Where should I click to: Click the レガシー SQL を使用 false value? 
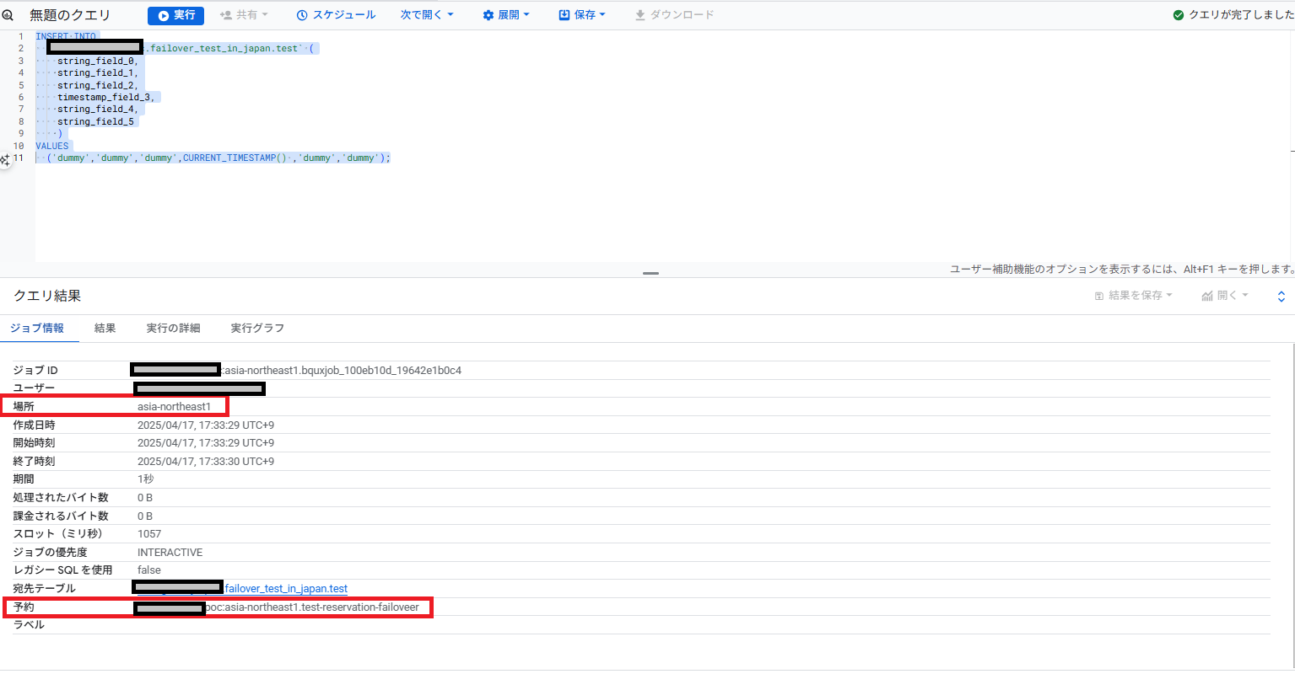149,570
